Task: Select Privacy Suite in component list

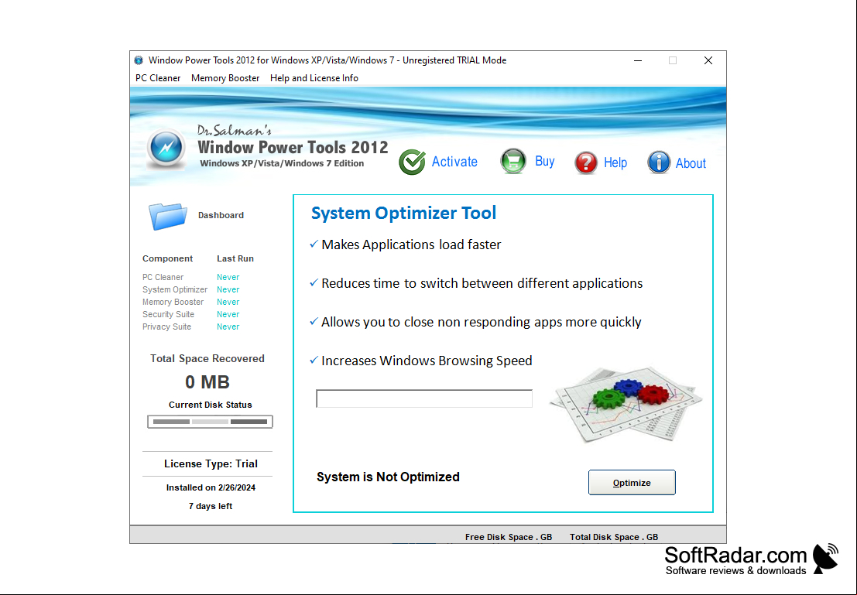Action: (x=166, y=327)
